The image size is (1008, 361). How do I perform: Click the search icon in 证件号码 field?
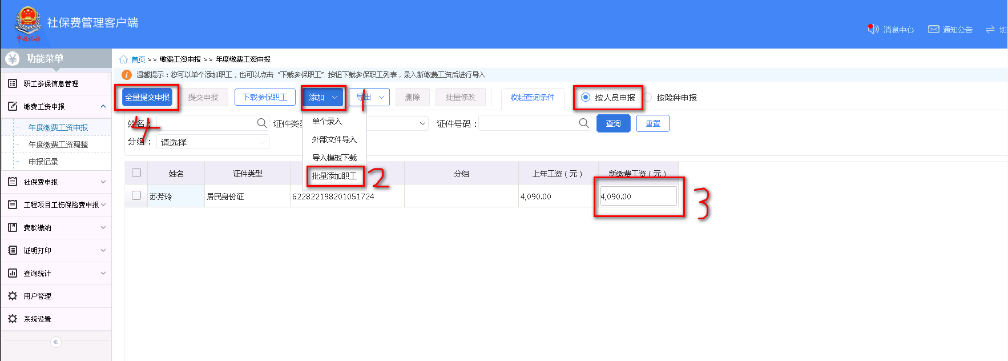coord(583,123)
